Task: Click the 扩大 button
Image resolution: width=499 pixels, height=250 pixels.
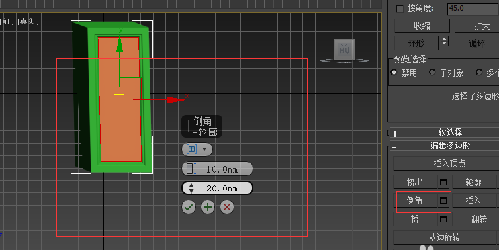Action: coord(476,26)
